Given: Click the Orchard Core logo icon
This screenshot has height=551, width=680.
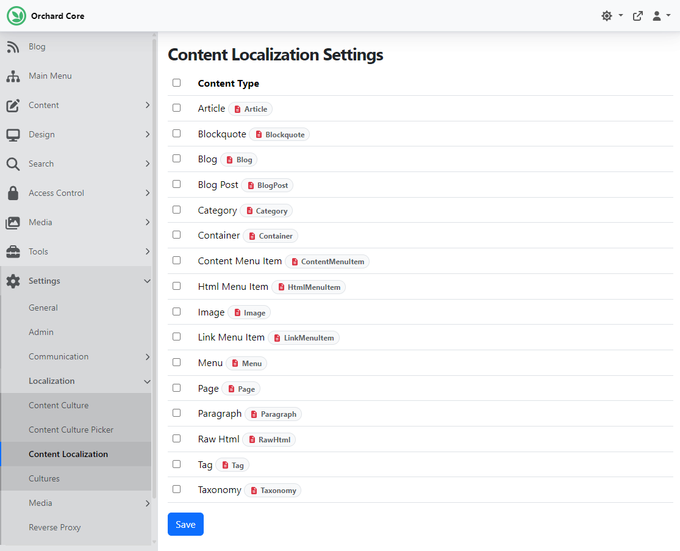Looking at the screenshot, I should (x=16, y=16).
